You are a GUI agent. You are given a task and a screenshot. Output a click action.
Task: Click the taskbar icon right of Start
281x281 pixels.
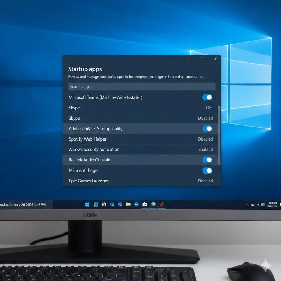(96, 204)
